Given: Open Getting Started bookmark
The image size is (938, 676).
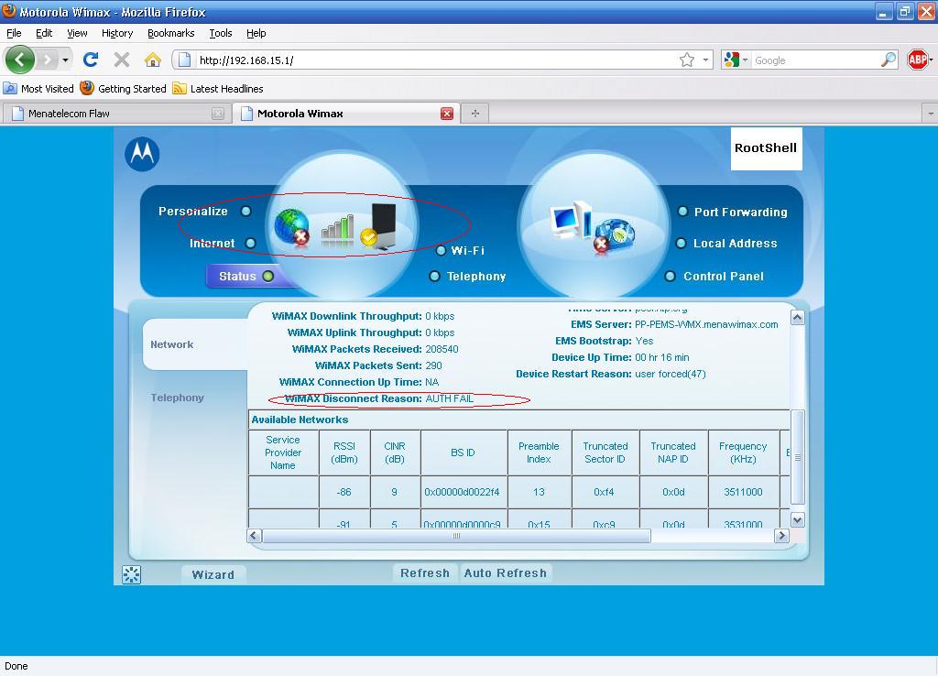Looking at the screenshot, I should click(x=124, y=89).
